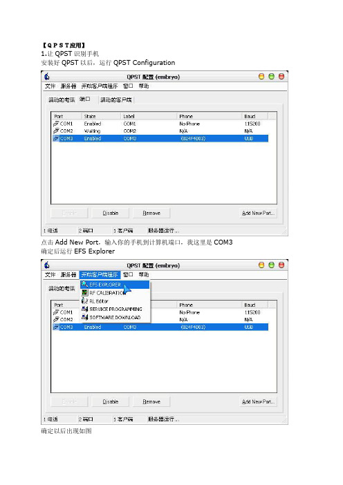Choose SERVICE PROGRAMMING menu entry
This screenshot has height=485, width=343.
coord(115,309)
